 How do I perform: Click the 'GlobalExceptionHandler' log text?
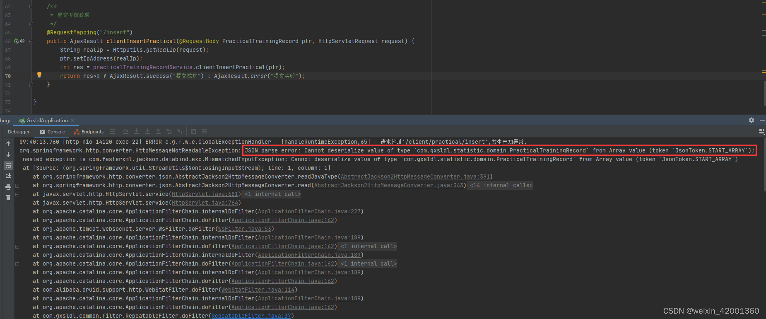[235, 142]
